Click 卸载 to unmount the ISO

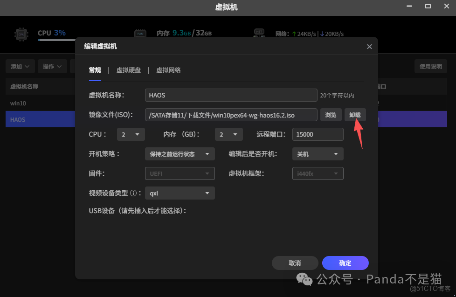[x=354, y=115]
